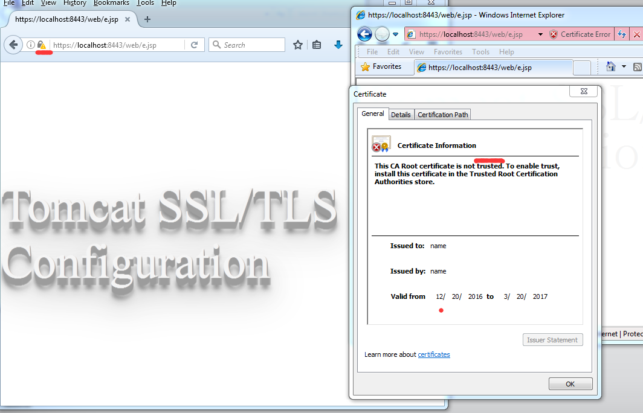Bookmark this page with star icon

click(x=298, y=45)
